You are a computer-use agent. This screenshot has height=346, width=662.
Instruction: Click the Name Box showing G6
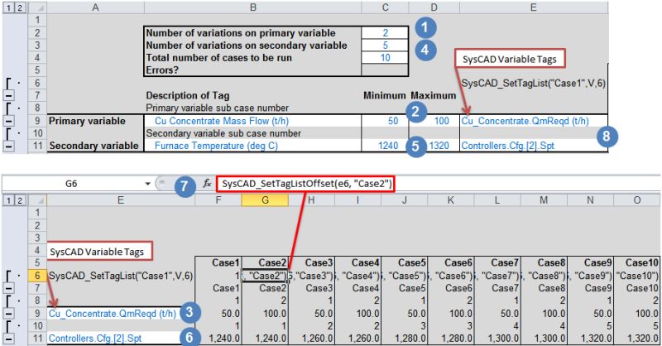point(72,184)
